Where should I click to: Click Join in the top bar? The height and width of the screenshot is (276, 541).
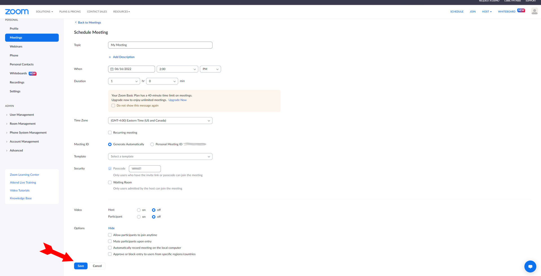[473, 12]
